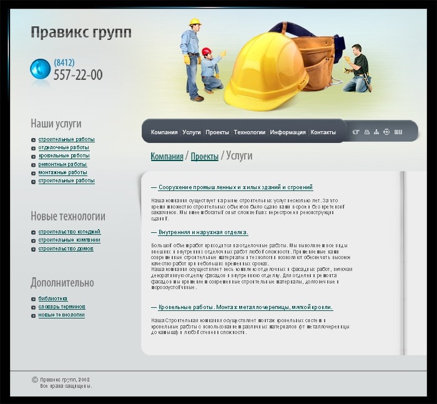The height and width of the screenshot is (404, 437).
Task: Open the библиотека link
Action: tap(53, 298)
